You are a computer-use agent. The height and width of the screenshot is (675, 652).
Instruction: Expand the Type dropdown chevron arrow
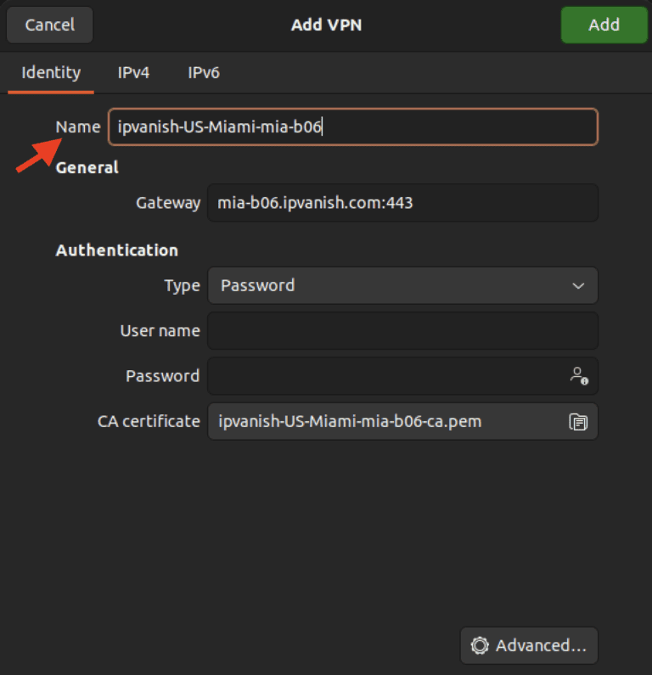pyautogui.click(x=578, y=286)
